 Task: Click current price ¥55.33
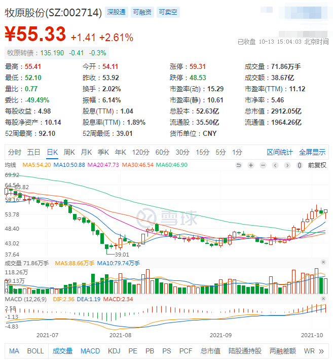pyautogui.click(x=35, y=34)
